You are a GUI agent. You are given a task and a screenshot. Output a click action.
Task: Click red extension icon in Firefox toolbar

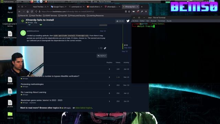coord(138,11)
